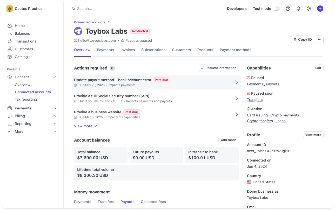Click the purple plus create button
The width and height of the screenshot is (335, 210).
click(x=320, y=9)
